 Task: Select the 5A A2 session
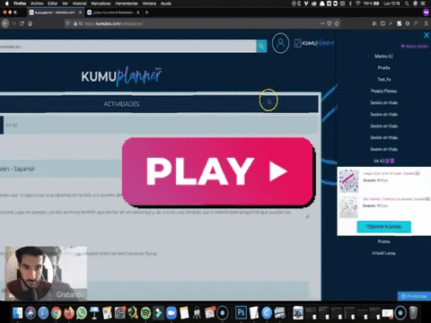coord(383,161)
